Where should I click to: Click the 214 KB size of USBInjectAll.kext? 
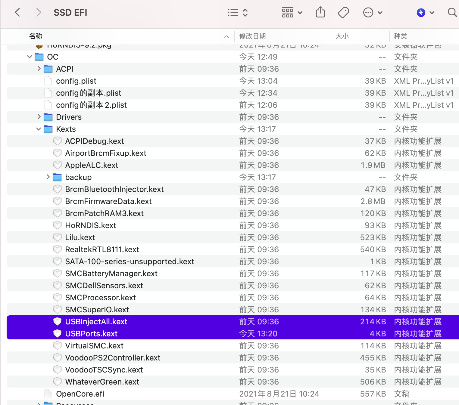[x=373, y=322]
